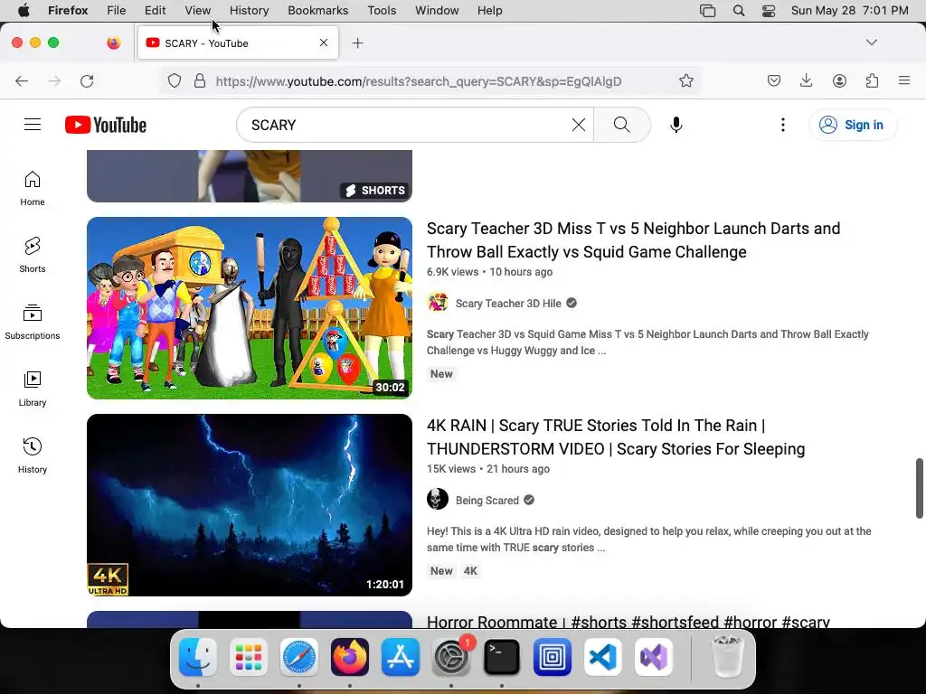Open Firefox View pinned icon
The image size is (926, 694).
click(113, 42)
